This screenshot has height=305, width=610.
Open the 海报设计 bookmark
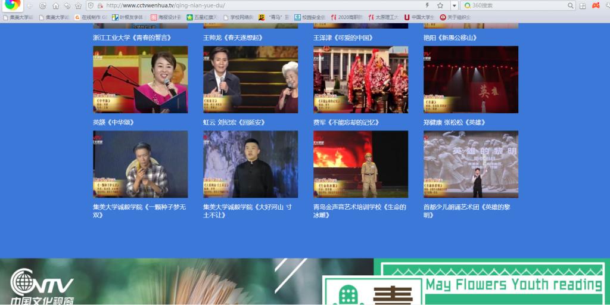tap(167, 17)
